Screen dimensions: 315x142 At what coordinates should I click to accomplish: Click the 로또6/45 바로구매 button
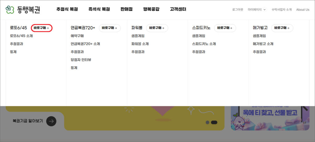coord(42,28)
